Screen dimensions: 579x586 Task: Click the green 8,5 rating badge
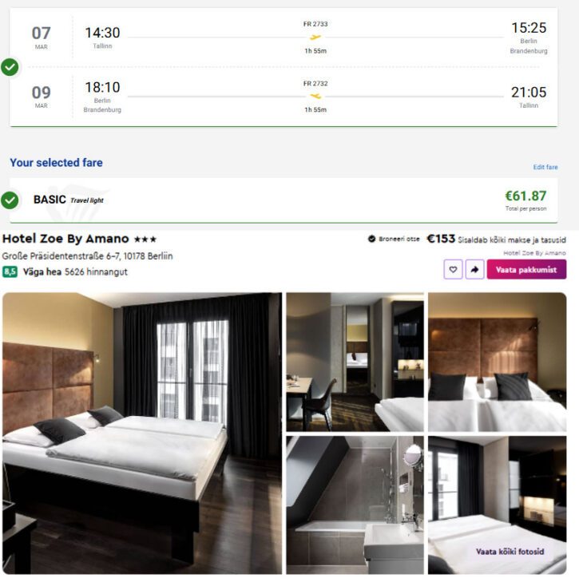tap(10, 271)
